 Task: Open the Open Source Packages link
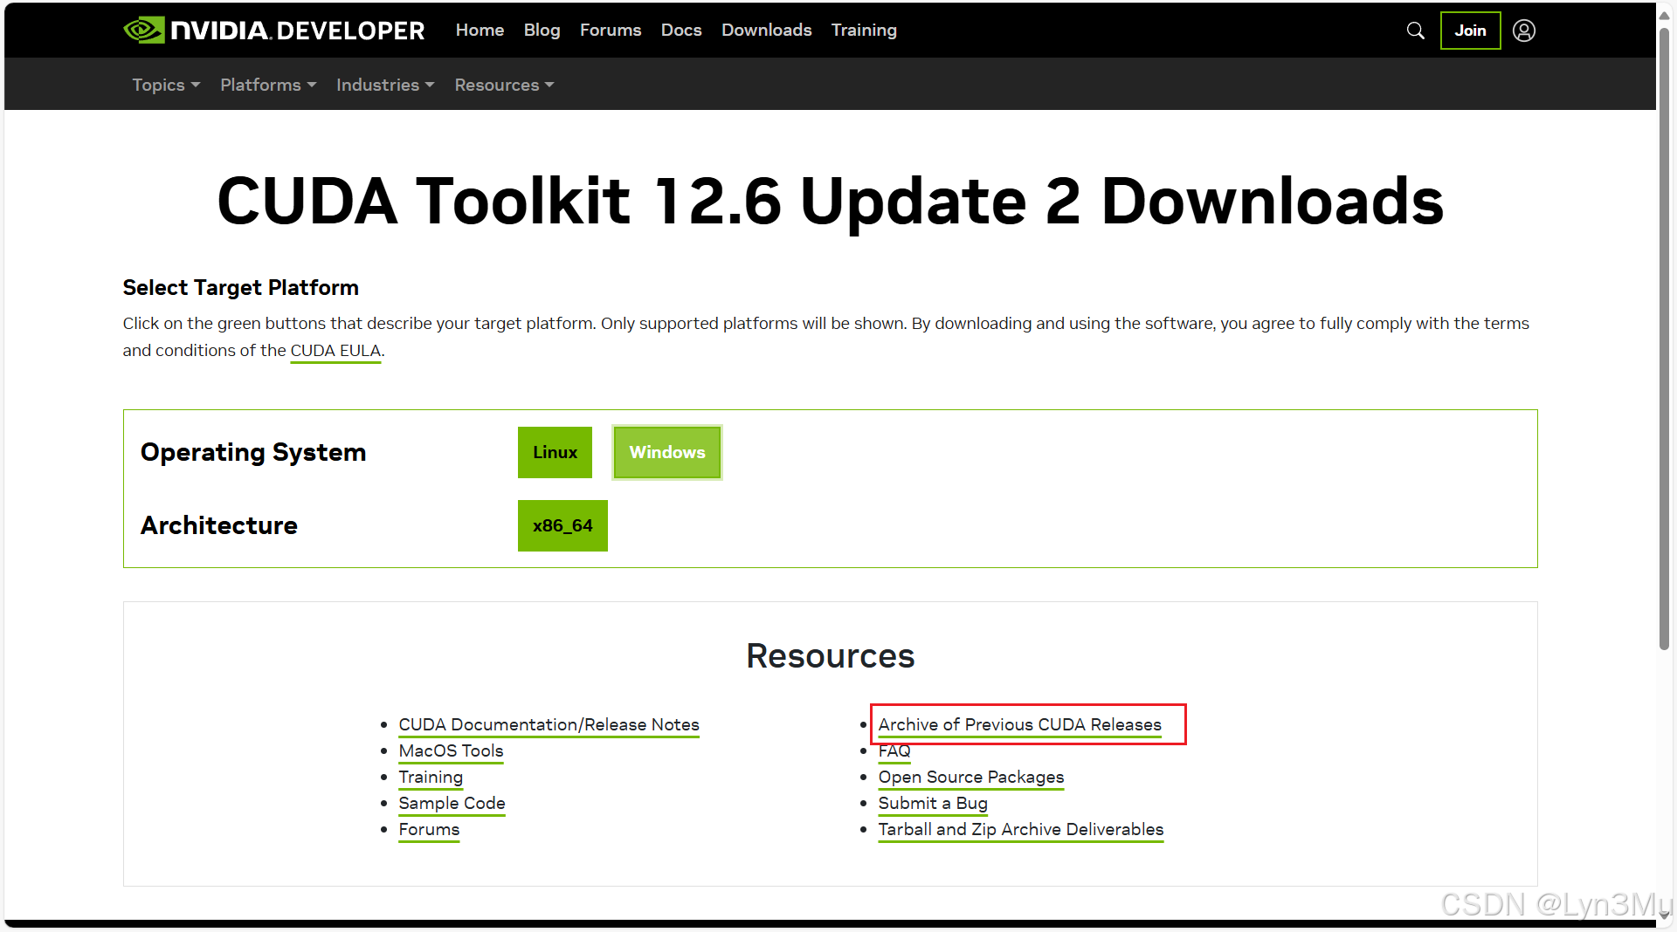click(x=971, y=777)
